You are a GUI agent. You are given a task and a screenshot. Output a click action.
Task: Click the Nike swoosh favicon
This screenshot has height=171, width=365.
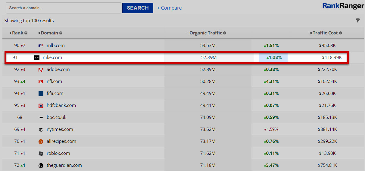(x=37, y=57)
